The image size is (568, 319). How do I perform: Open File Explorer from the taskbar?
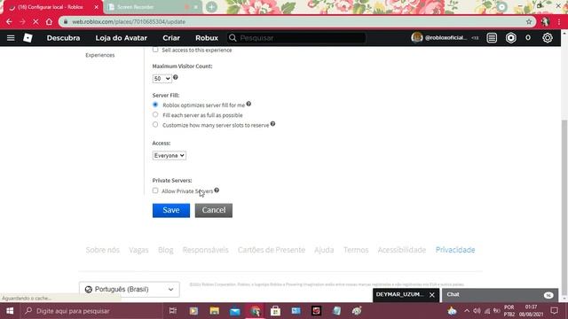(215, 311)
